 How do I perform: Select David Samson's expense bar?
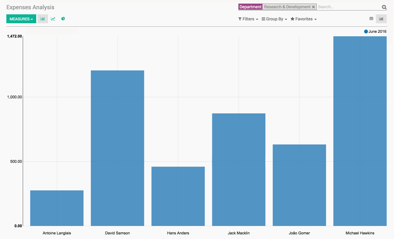(x=117, y=148)
